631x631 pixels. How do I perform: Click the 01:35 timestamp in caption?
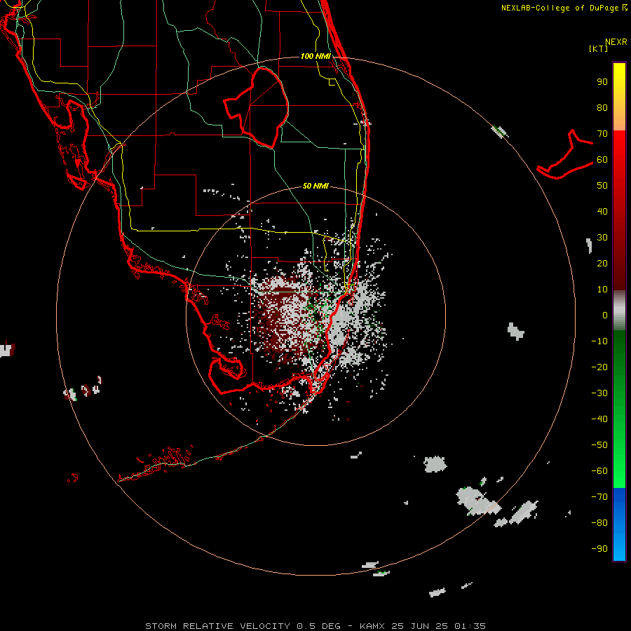(470, 626)
